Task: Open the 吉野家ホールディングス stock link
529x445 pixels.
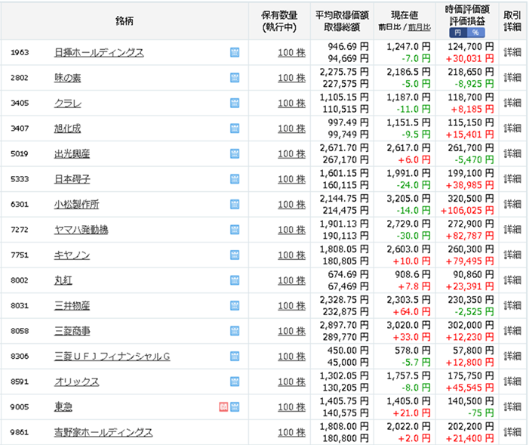Action: (x=103, y=432)
